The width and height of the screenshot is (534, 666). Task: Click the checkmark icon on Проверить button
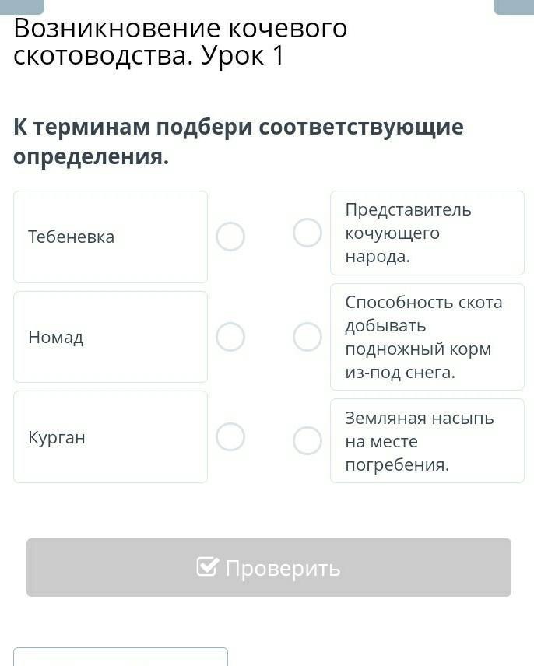pos(207,567)
